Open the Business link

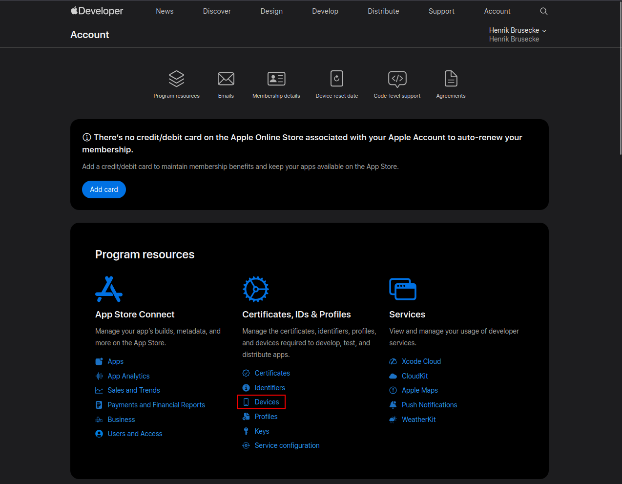pos(121,420)
